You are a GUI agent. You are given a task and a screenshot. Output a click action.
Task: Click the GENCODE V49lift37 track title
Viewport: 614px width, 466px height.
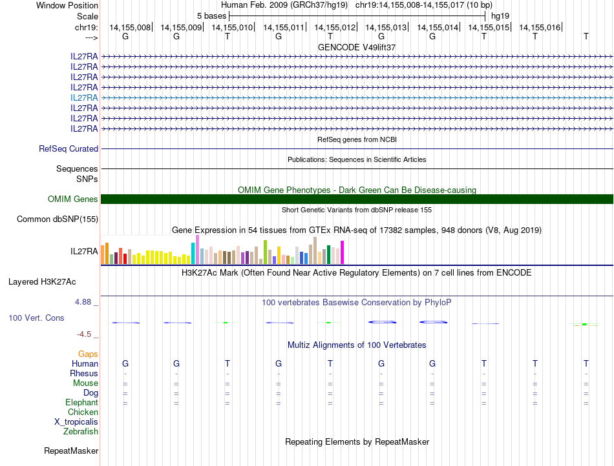[x=357, y=47]
